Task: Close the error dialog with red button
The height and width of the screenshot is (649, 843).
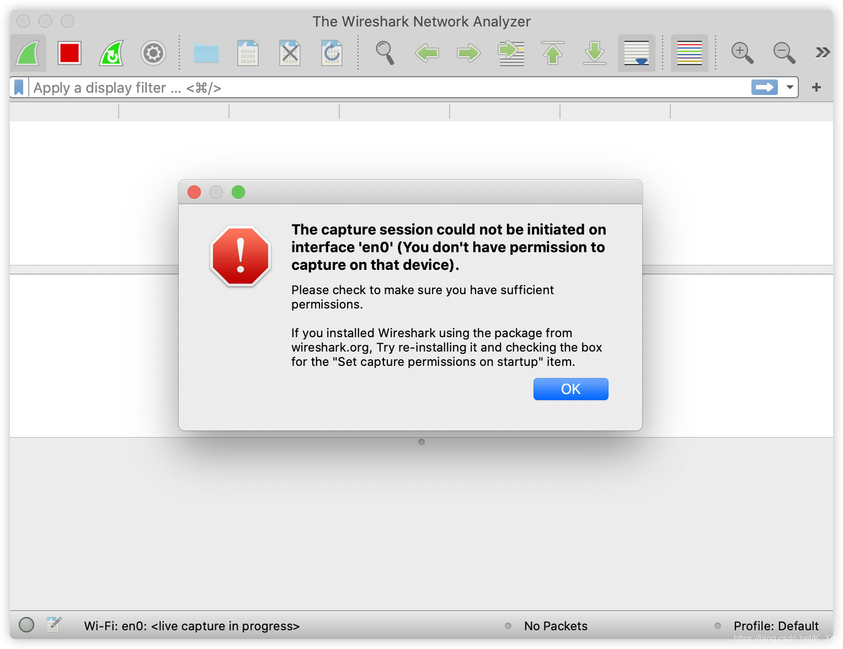Action: coord(194,192)
